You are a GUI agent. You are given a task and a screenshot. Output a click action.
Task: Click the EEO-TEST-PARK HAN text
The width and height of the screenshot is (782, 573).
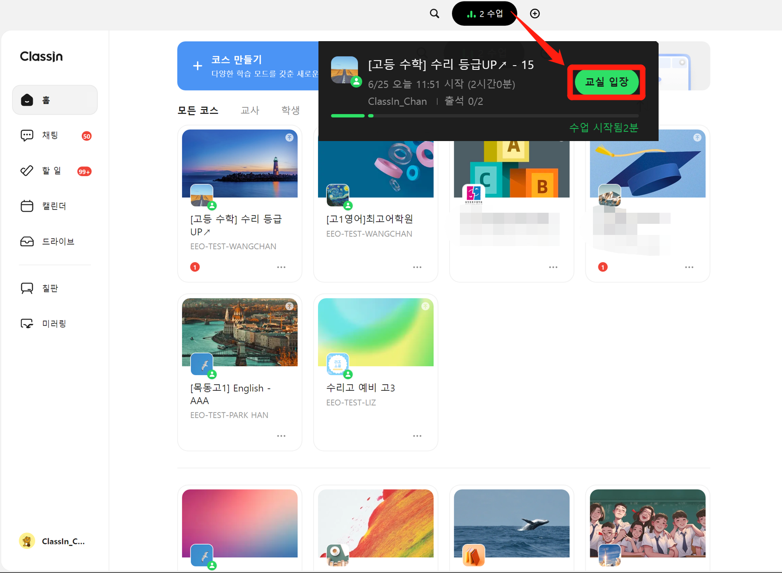229,415
